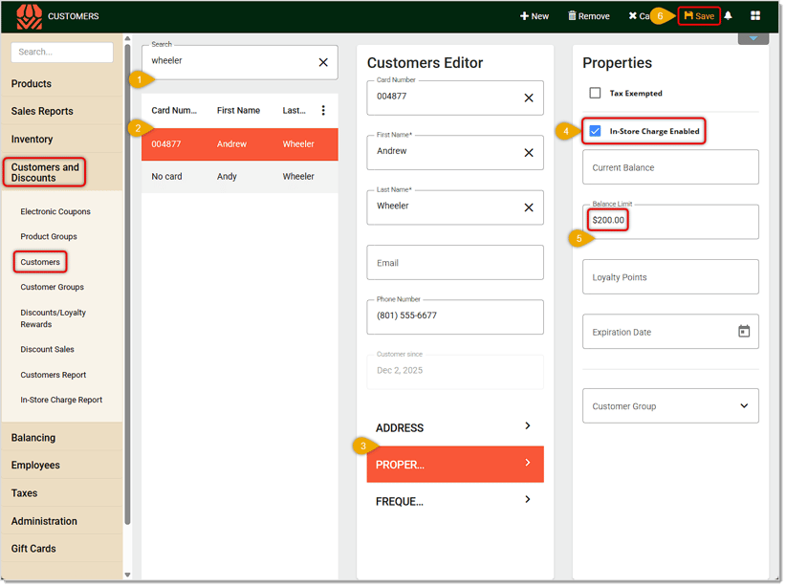The image size is (786, 587).
Task: Clear the Card Number field
Action: 530,98
